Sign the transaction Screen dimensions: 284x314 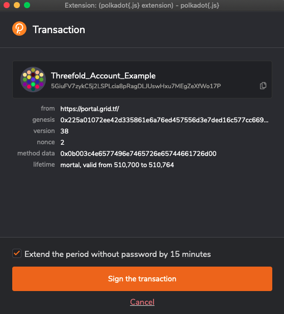coord(142,279)
